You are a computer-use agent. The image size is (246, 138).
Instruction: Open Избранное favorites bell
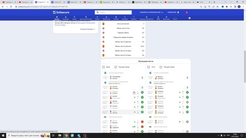coord(173,12)
